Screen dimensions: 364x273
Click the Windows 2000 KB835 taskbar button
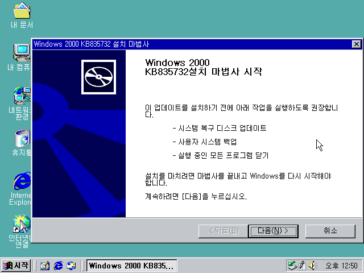click(131, 266)
